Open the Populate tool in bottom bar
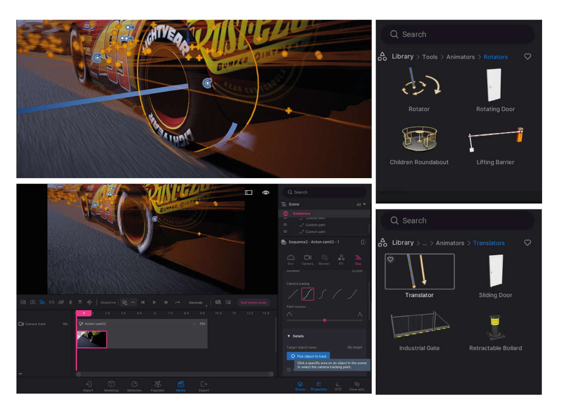The height and width of the screenshot is (419, 566). tap(157, 386)
